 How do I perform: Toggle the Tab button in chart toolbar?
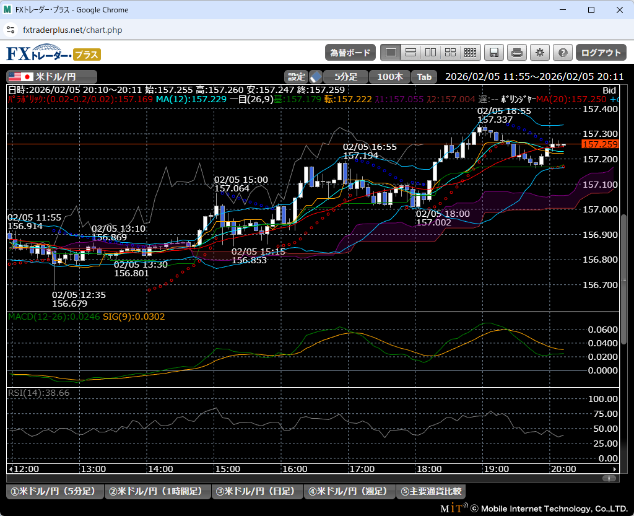424,77
